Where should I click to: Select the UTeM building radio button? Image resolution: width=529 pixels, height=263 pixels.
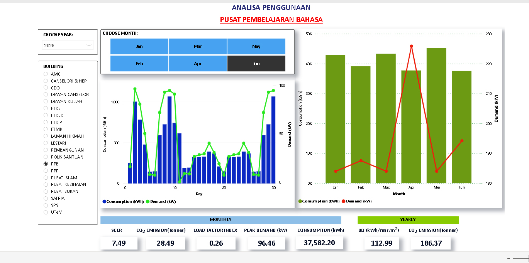tap(46, 212)
